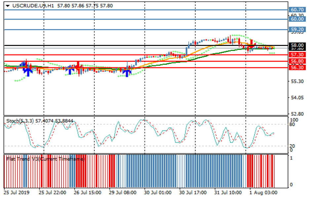The height and width of the screenshot is (203, 309).
Task: Select the 29 Jul 08:00 time label
Action: click(123, 192)
